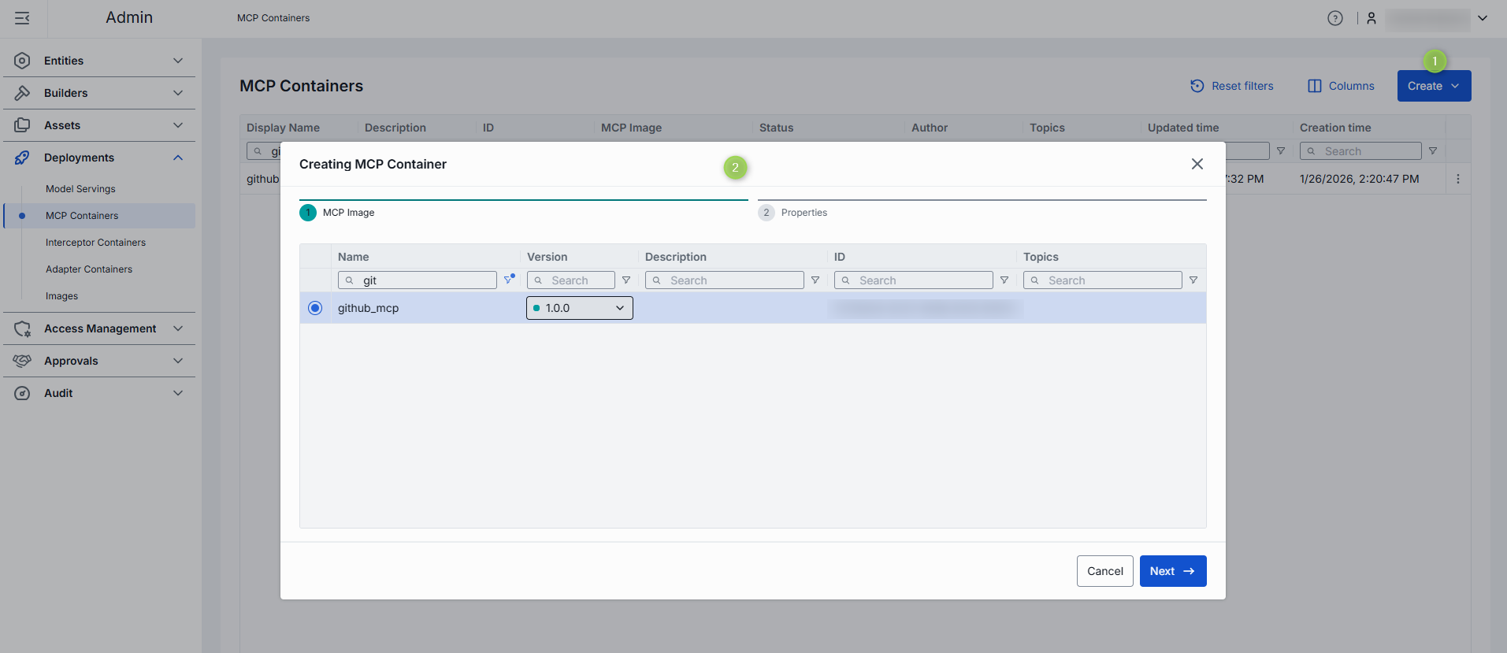Cancel the MCP container creation
1507x653 pixels.
tap(1104, 571)
